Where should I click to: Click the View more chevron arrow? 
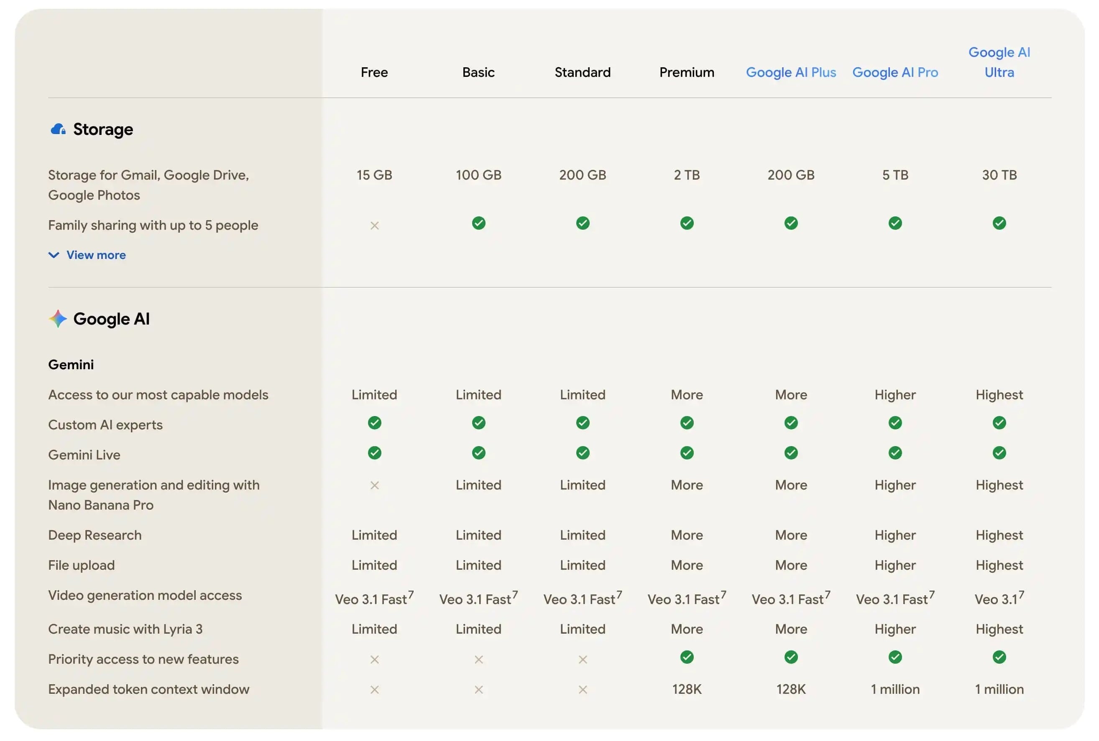click(x=54, y=255)
